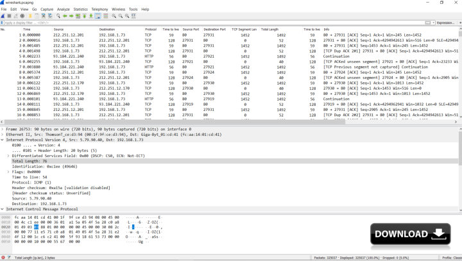Toggle packet colorization rules
462x261 pixels.
106,16
